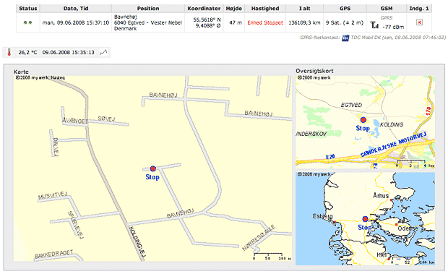Click the Stop marker on the Denmark map
Viewport: 448px width, 274px height.
tap(365, 219)
